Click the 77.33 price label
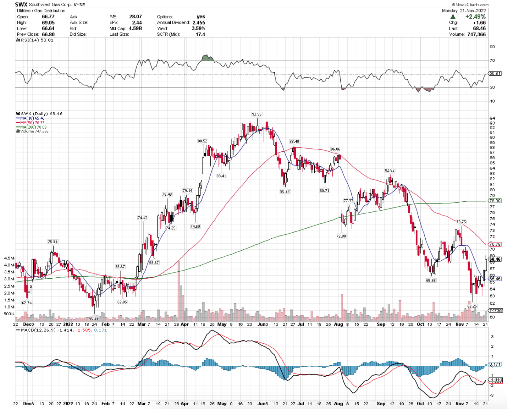Viewport: 507px width, 409px height. coord(348,201)
